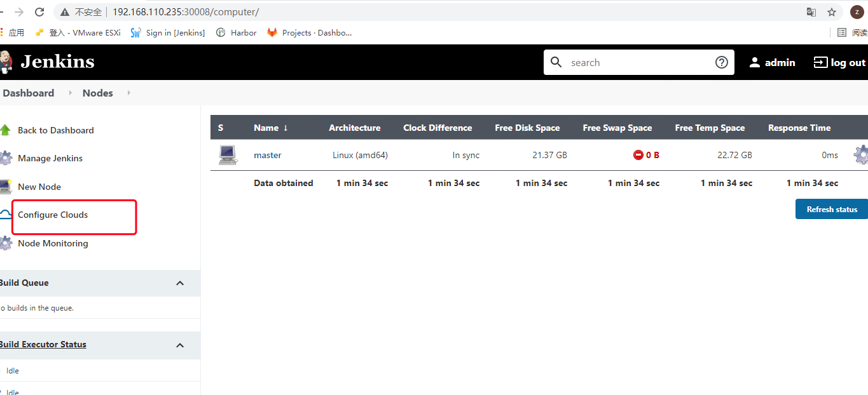Open the master node link
The height and width of the screenshot is (395, 868).
[268, 155]
